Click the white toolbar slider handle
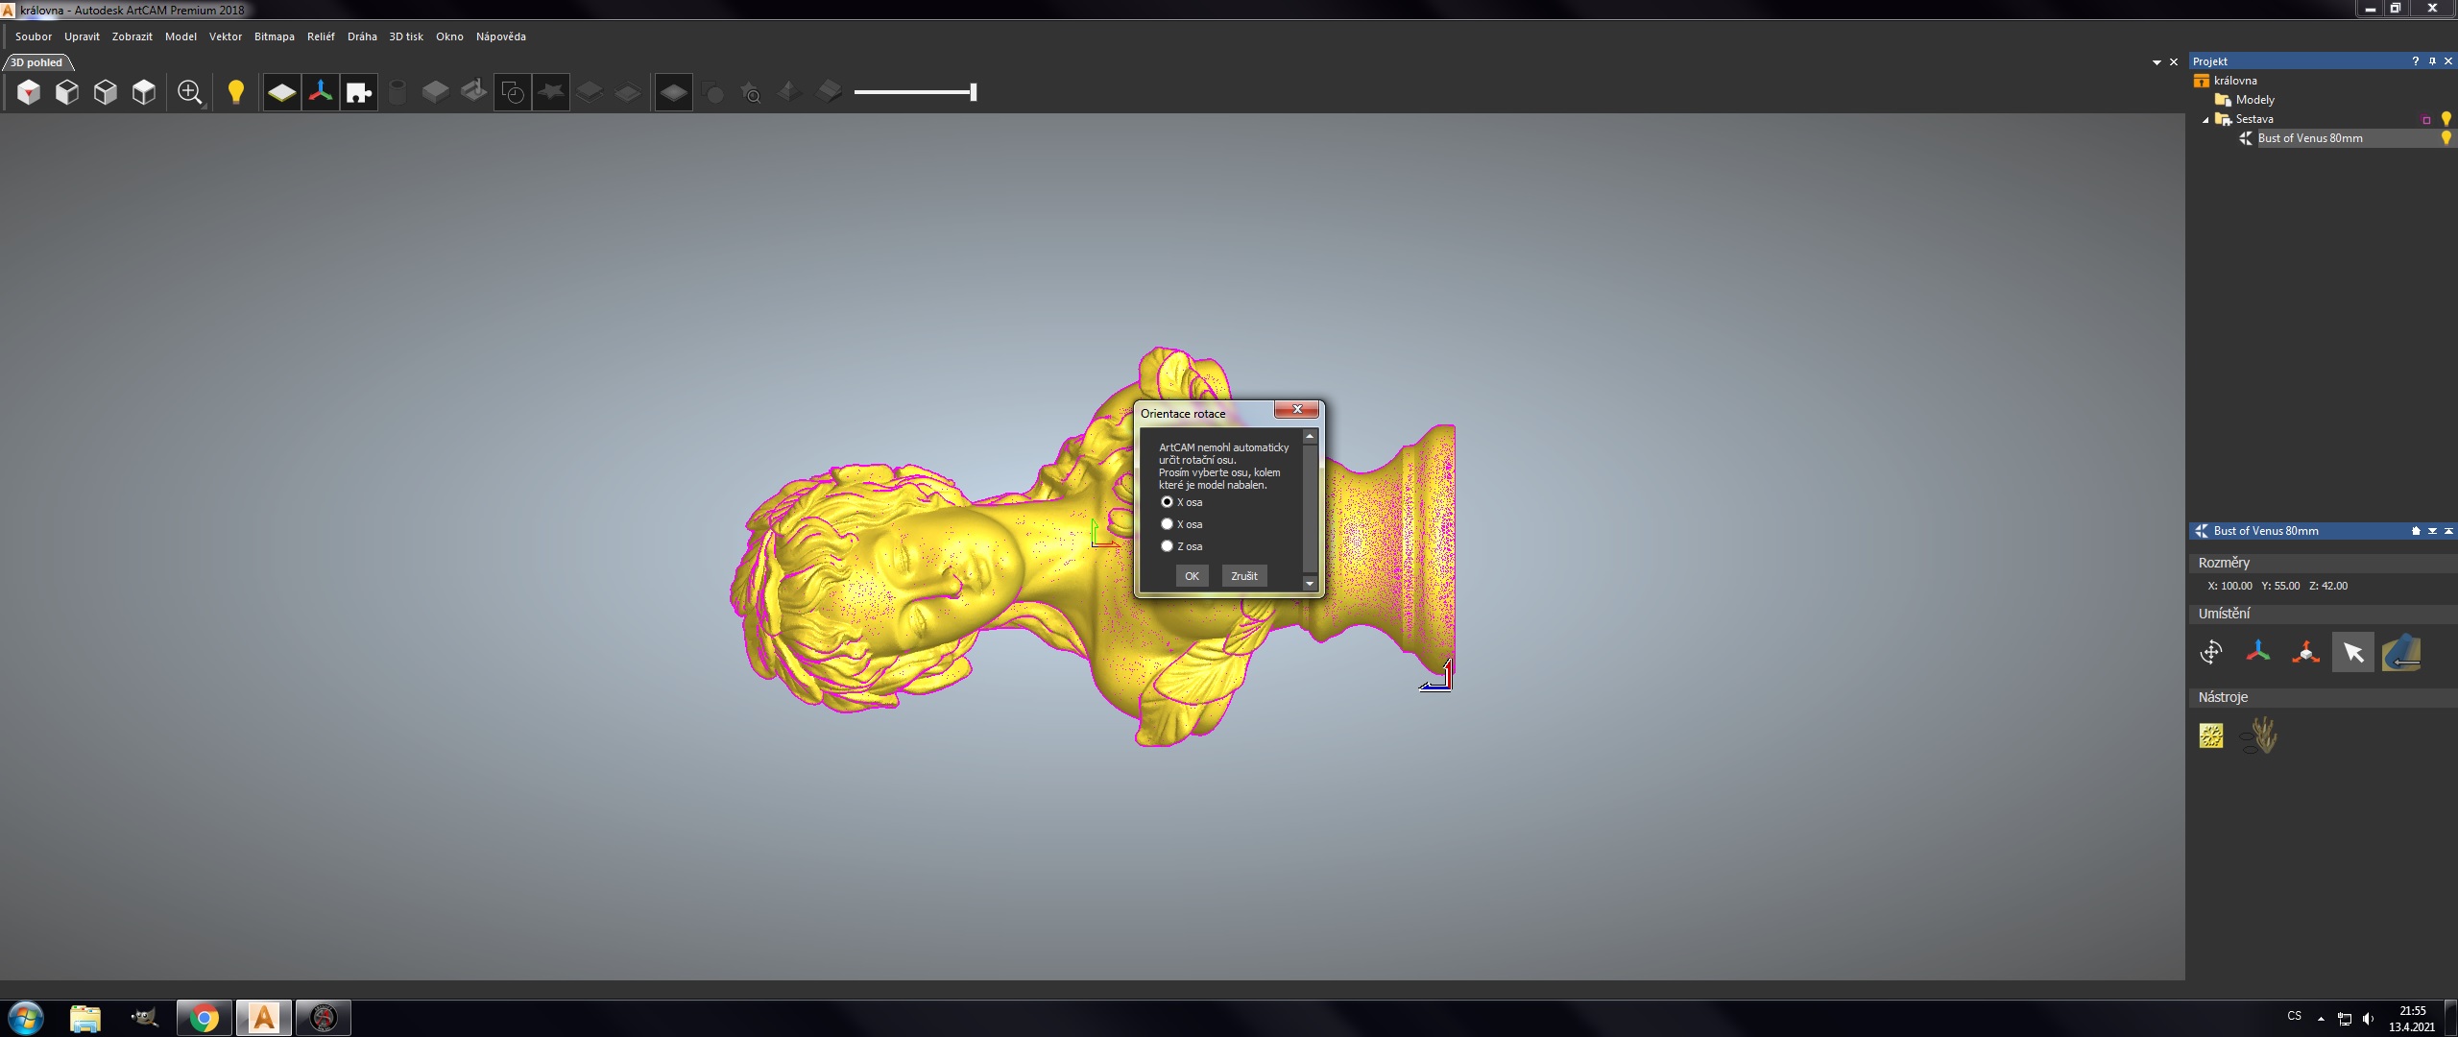Image resolution: width=2458 pixels, height=1037 pixels. tap(973, 92)
